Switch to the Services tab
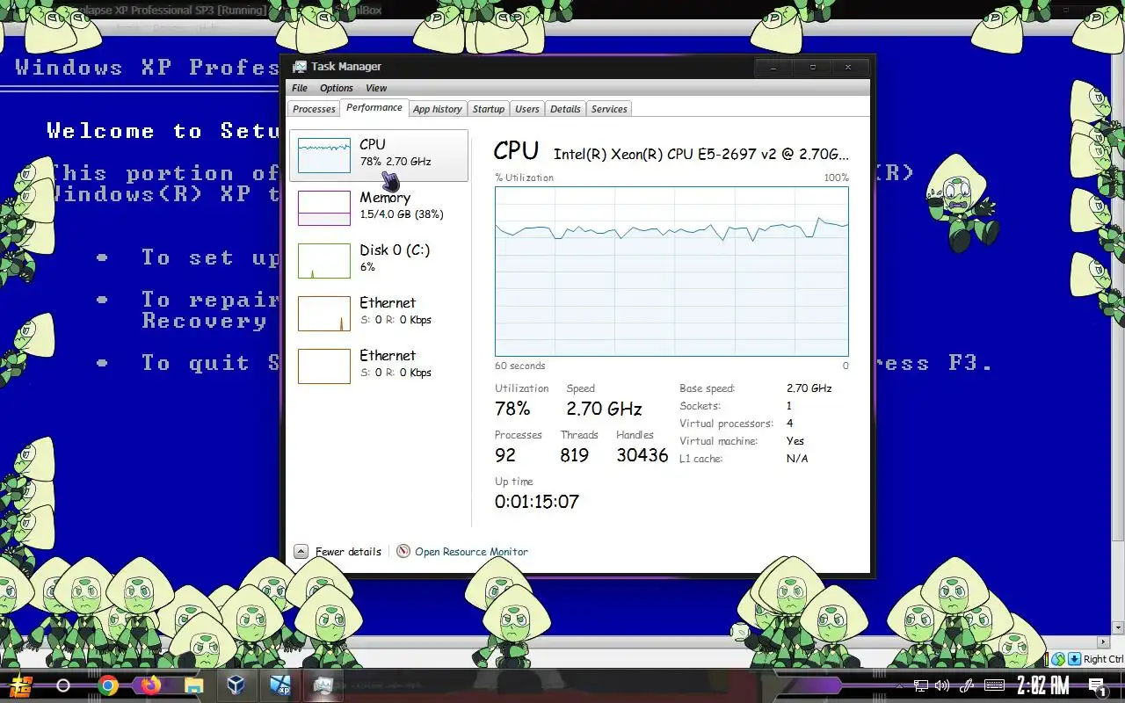 coord(609,109)
